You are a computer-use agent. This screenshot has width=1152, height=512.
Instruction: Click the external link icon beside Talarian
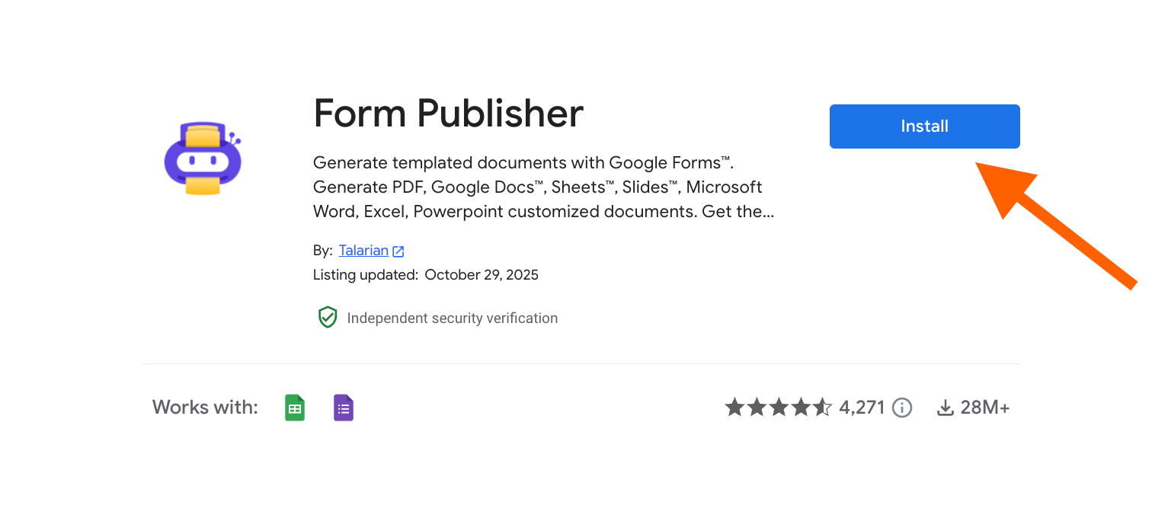[398, 251]
